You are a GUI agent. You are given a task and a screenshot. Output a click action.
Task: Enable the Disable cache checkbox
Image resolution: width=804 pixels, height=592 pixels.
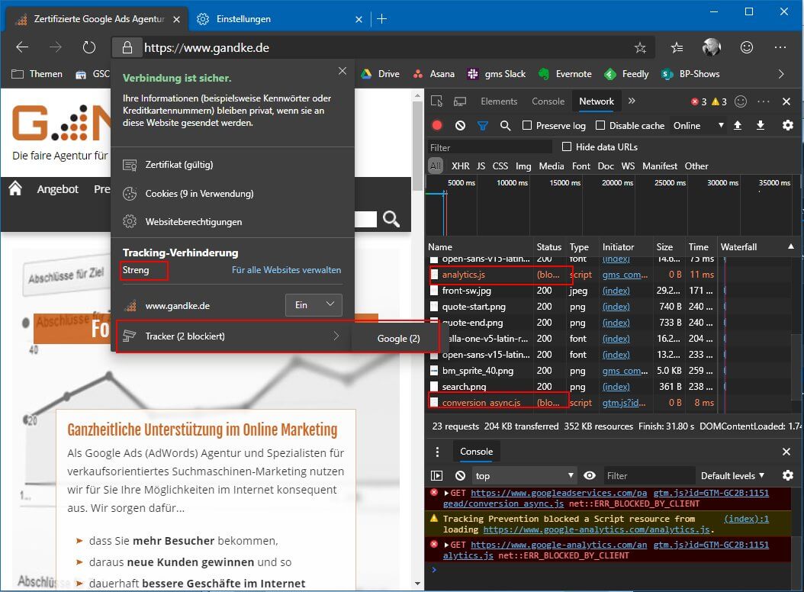click(600, 125)
